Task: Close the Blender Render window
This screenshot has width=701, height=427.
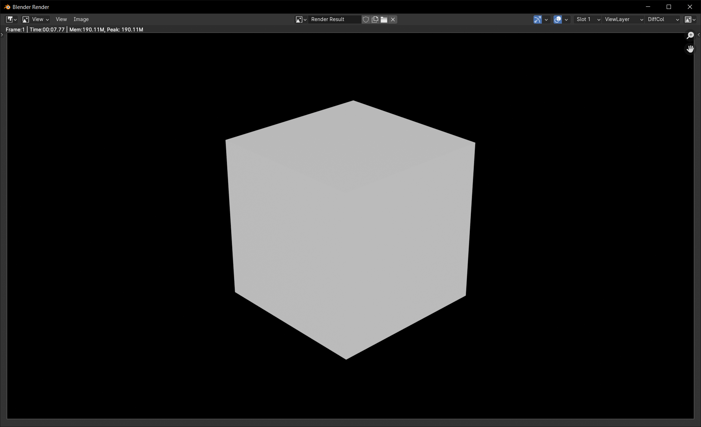Action: point(690,7)
